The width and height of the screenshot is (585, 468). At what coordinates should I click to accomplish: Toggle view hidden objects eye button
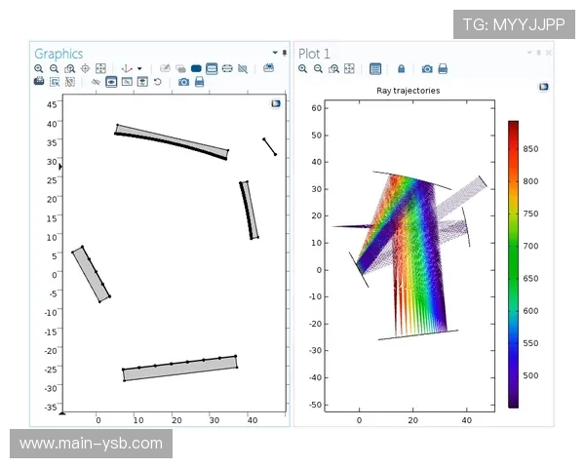click(x=111, y=83)
